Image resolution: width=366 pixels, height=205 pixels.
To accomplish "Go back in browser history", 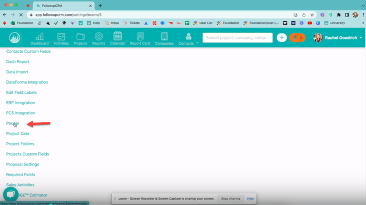I will coord(5,15).
